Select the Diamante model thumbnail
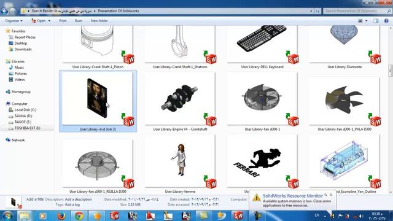Viewport: 393px width, 221px height. [x=344, y=44]
